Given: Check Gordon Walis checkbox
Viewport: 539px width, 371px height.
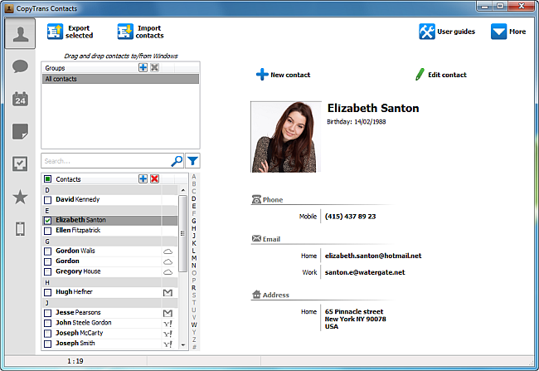Looking at the screenshot, I should [48, 251].
